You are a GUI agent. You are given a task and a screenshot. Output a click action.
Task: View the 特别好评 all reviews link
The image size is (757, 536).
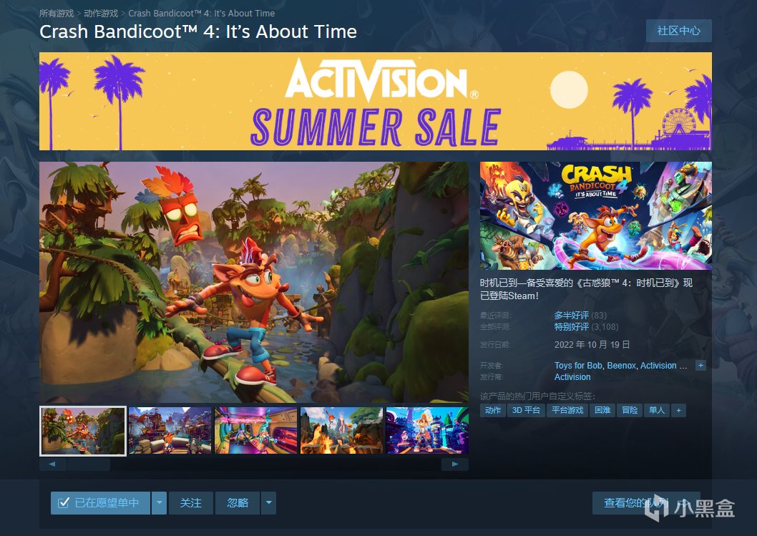tap(571, 327)
